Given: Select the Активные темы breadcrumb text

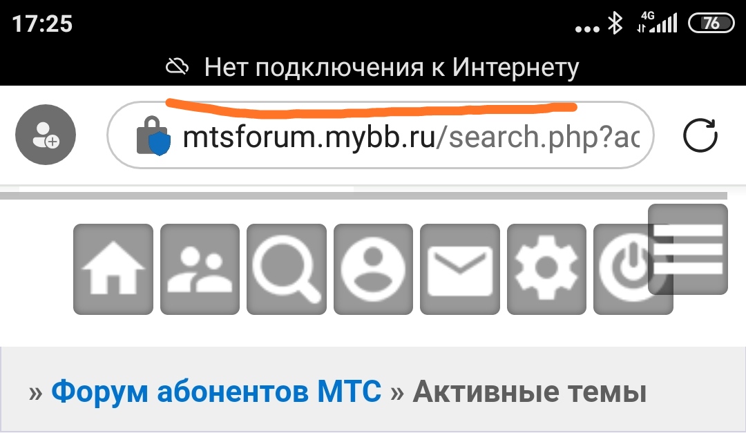Looking at the screenshot, I should pos(530,392).
